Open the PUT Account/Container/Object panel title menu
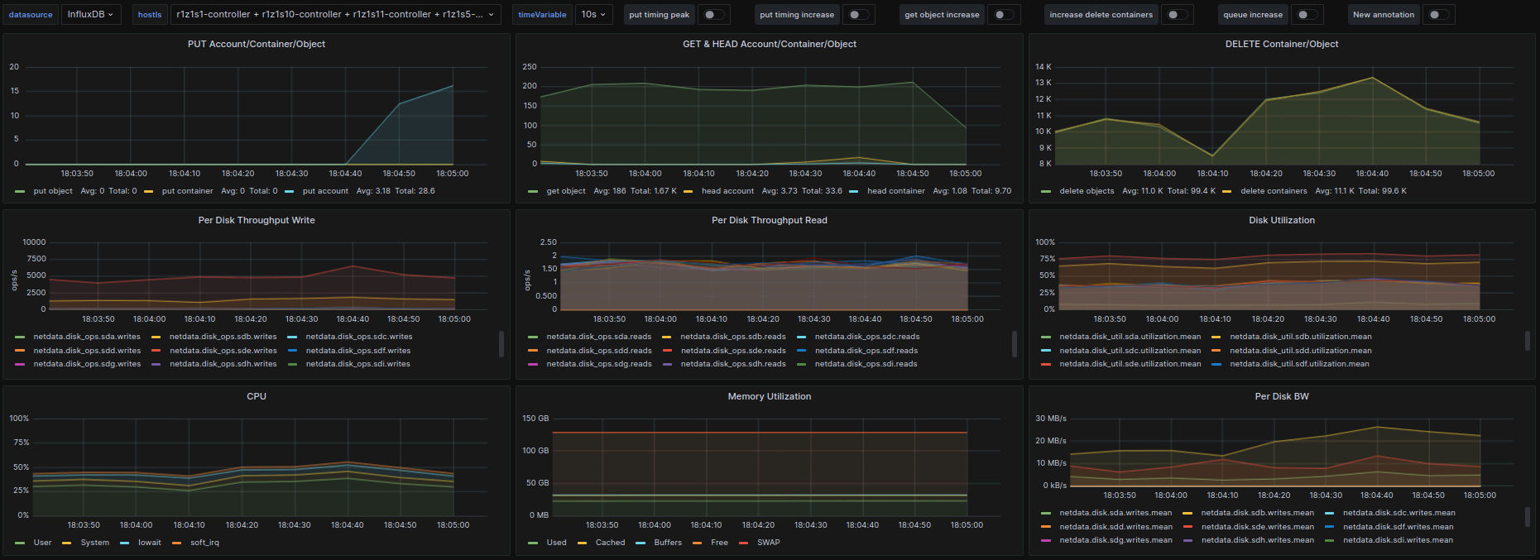Viewport: 1540px width, 560px height. [x=257, y=44]
